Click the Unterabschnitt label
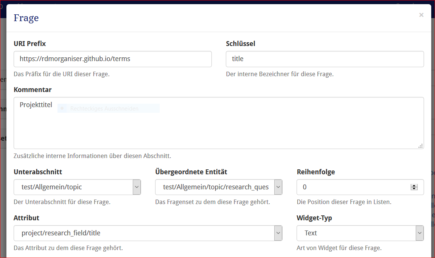The image size is (435, 258). point(38,172)
